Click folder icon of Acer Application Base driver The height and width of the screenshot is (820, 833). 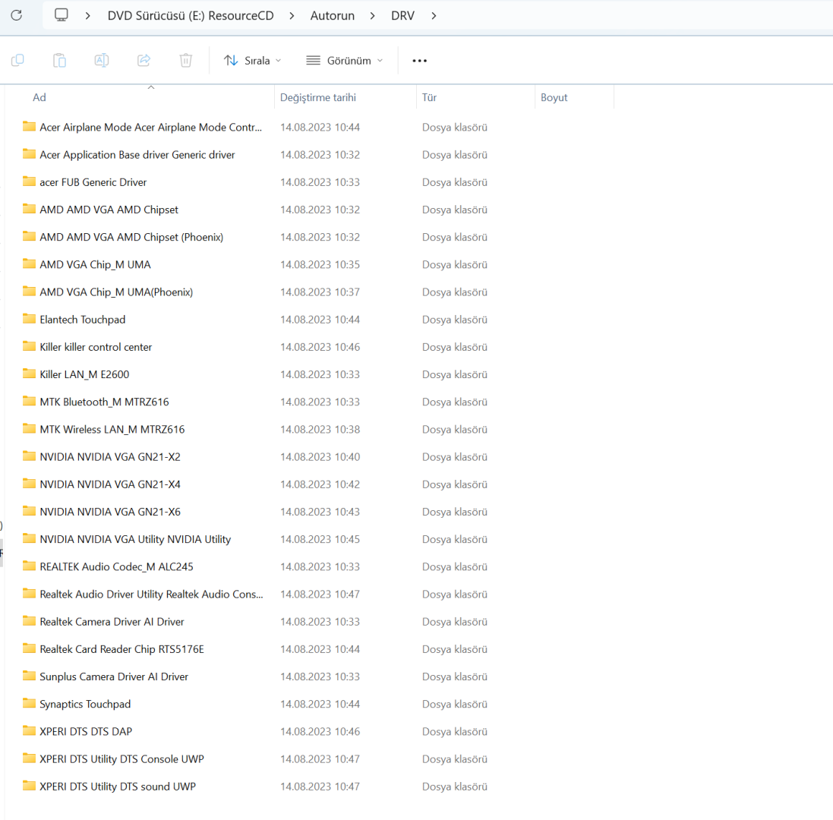(x=29, y=154)
